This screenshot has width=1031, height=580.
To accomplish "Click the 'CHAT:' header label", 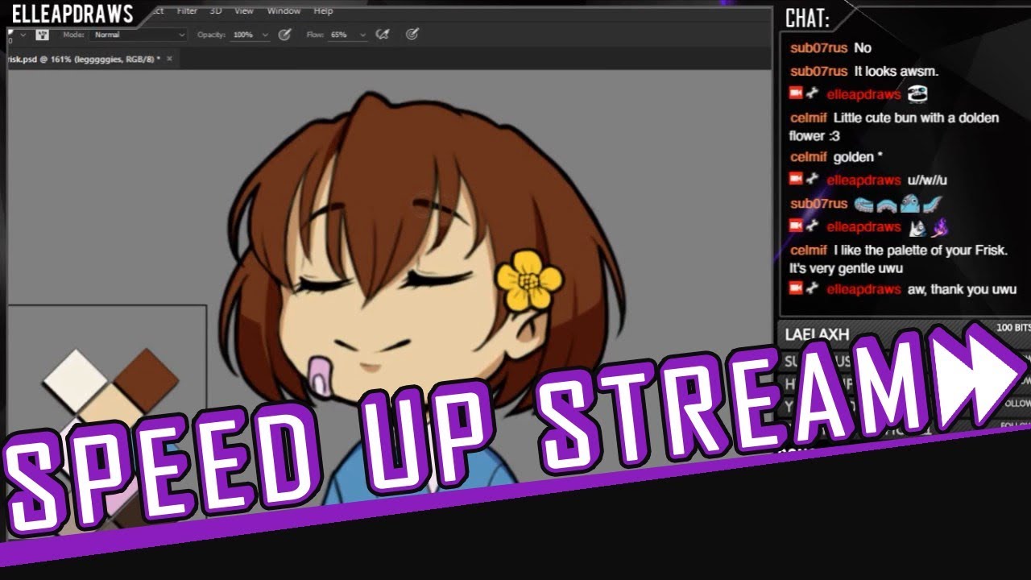I will 807,19.
